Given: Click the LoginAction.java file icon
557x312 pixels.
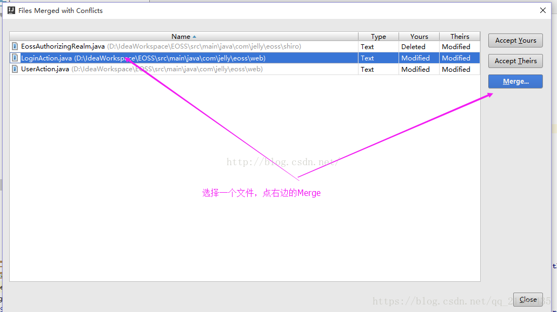Looking at the screenshot, I should tap(15, 57).
